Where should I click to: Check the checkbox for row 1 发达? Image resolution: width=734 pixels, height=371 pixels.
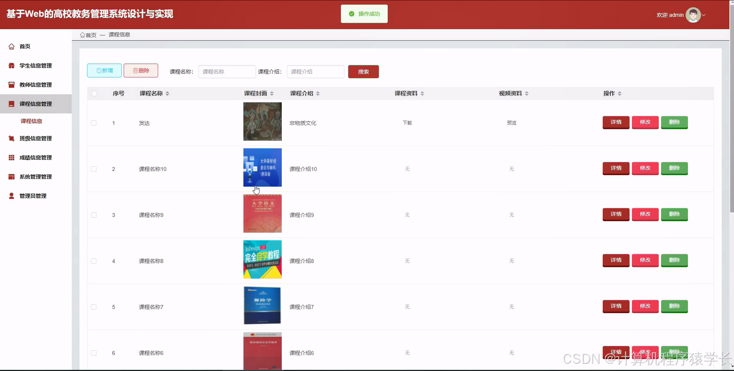[x=94, y=123]
